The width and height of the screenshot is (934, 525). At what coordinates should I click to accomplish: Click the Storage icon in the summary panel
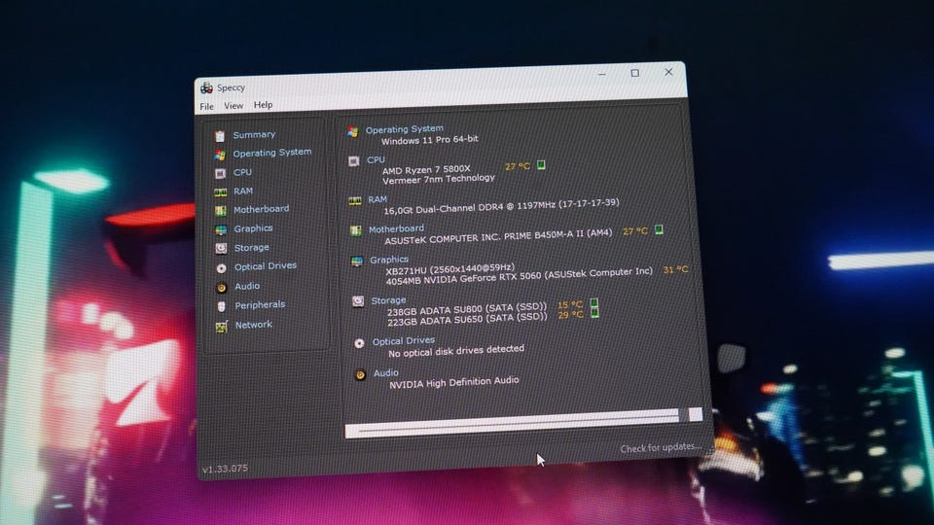(358, 301)
